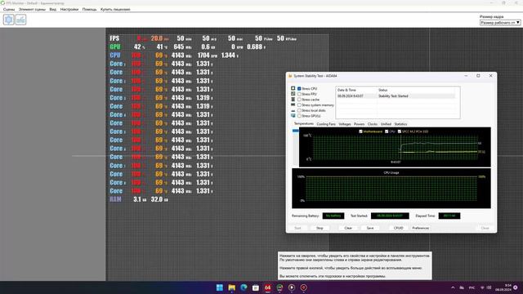
Task: Open the Windows Start menu
Action: tap(220, 287)
